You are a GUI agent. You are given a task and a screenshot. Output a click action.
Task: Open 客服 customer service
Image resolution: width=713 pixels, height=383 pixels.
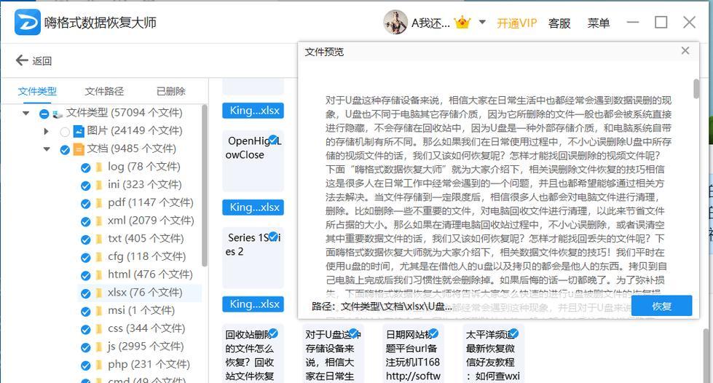coord(559,23)
